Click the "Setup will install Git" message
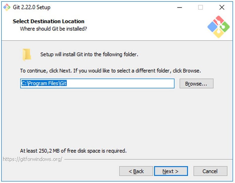 coord(89,54)
